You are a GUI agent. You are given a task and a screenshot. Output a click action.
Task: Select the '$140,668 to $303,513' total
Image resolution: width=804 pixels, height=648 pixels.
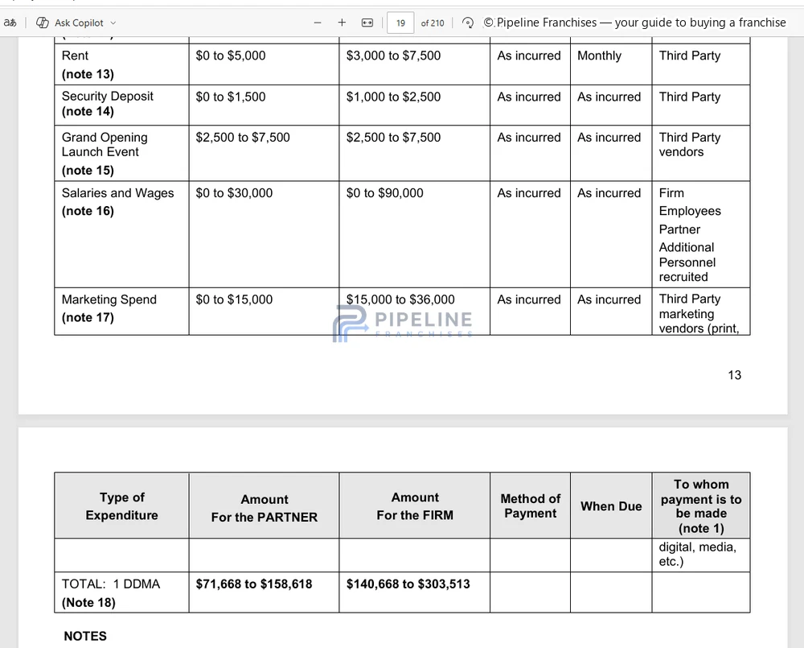pos(408,584)
